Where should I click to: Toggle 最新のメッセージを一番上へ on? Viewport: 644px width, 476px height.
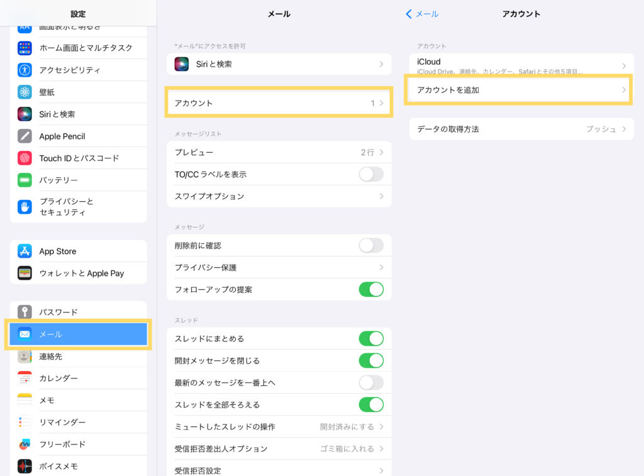click(x=370, y=382)
